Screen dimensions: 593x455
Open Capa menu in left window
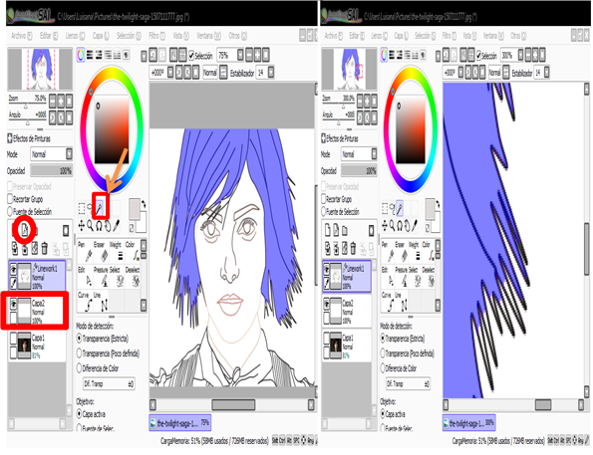pos(101,36)
